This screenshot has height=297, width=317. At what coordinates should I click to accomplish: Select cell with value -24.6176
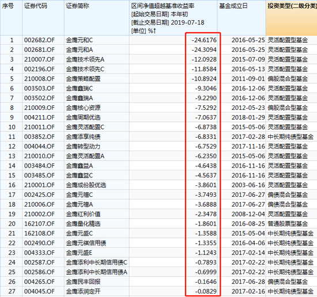point(204,40)
